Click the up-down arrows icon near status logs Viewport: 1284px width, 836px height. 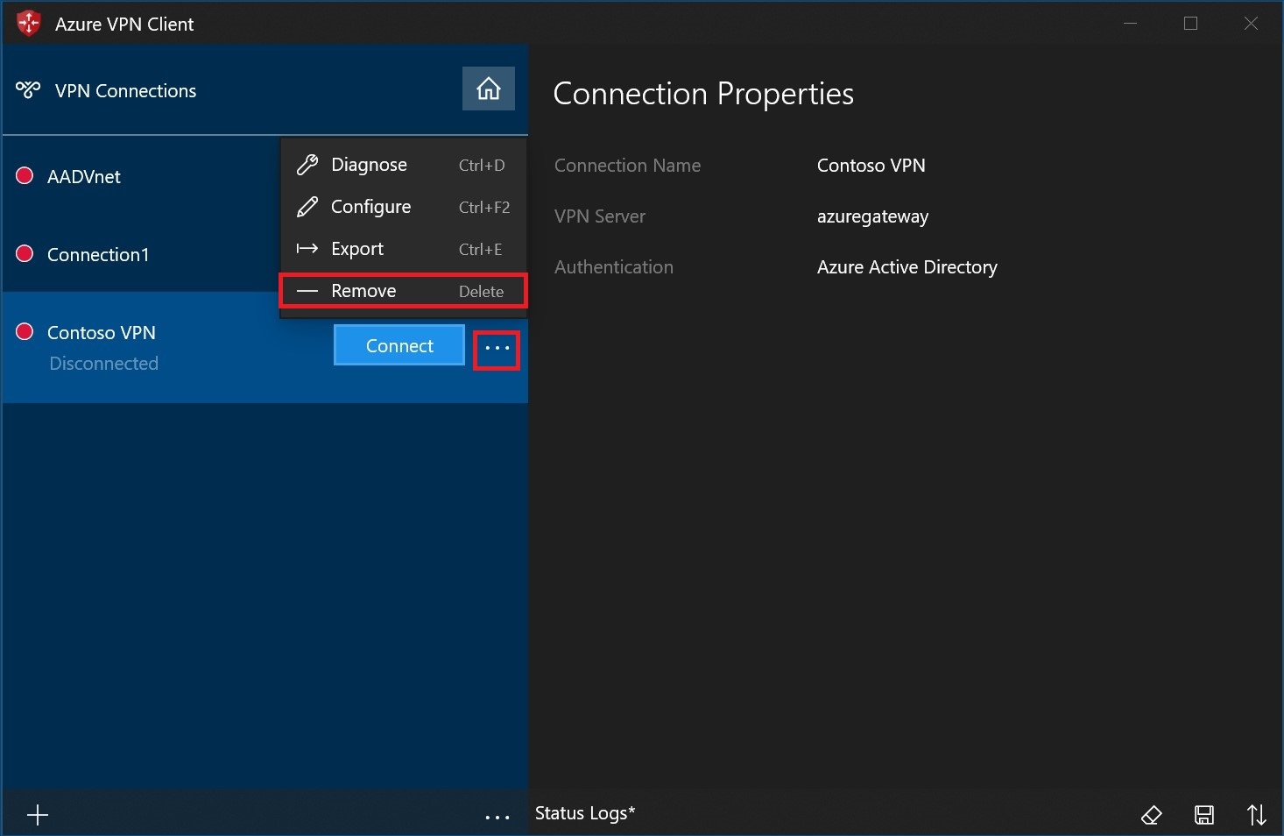pos(1256,814)
